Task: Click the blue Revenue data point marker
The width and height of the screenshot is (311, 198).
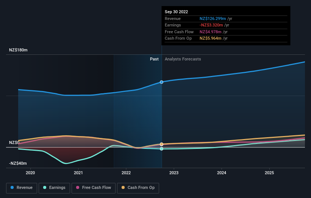Action: point(162,82)
